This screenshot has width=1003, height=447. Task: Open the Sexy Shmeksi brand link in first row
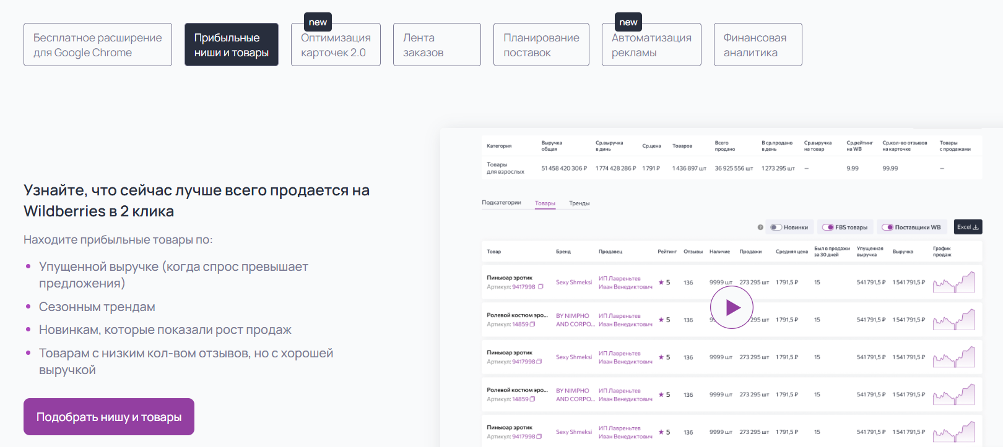573,283
